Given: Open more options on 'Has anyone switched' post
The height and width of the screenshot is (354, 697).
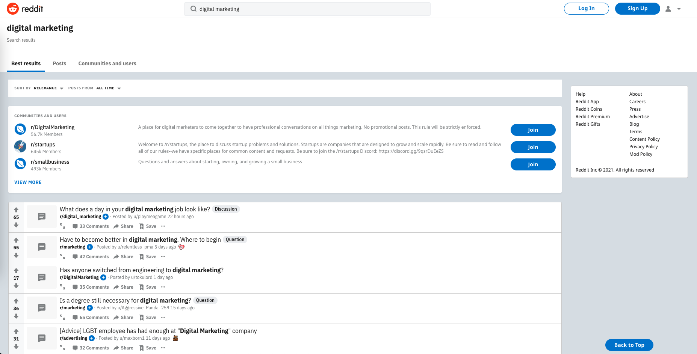Looking at the screenshot, I should [x=163, y=287].
